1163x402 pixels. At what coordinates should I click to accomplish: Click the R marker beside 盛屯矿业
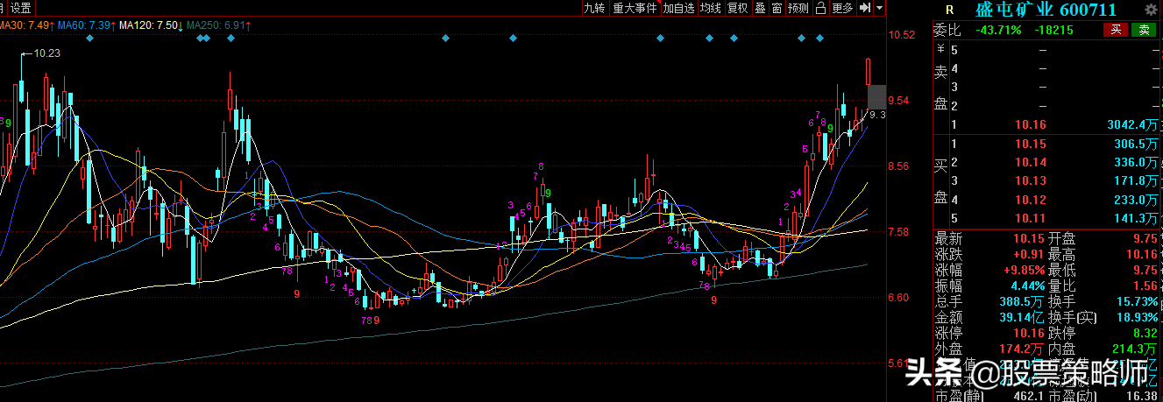point(948,10)
